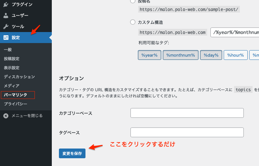
Task: Click the plugin plug icon in sidebar
Action: [6, 4]
